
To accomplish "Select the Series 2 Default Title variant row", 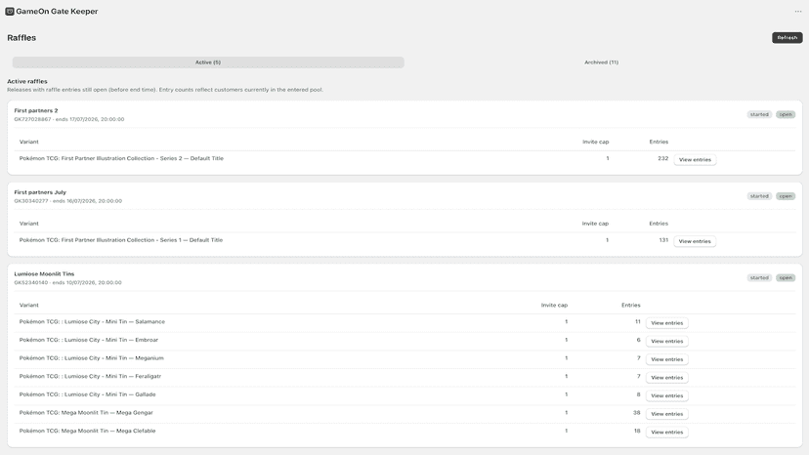I will coord(405,159).
